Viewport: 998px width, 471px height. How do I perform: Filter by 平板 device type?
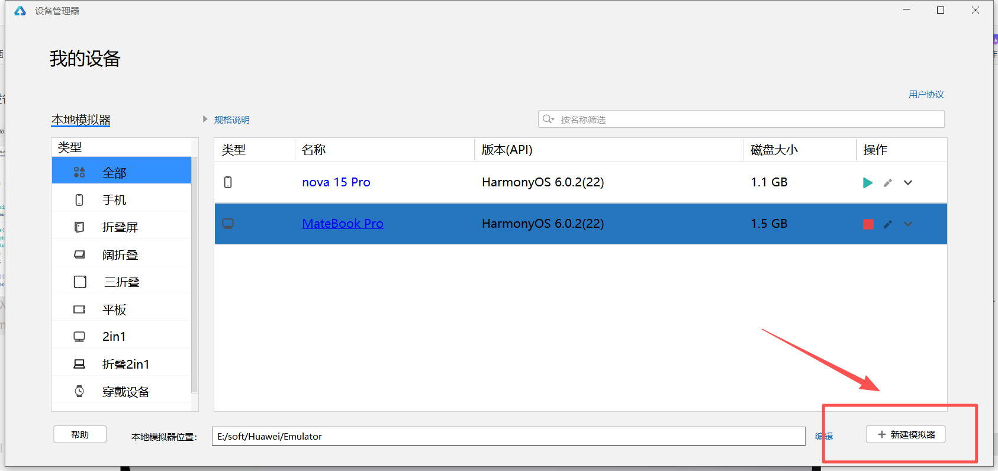pyautogui.click(x=121, y=309)
